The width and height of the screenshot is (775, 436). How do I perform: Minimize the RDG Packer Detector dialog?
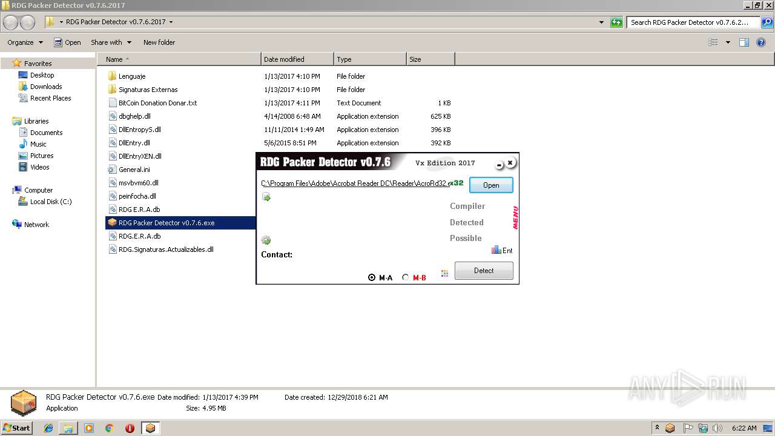(x=499, y=165)
